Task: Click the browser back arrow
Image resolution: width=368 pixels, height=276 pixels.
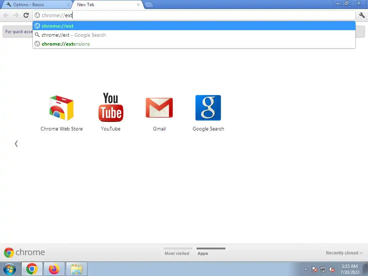Action: point(6,15)
